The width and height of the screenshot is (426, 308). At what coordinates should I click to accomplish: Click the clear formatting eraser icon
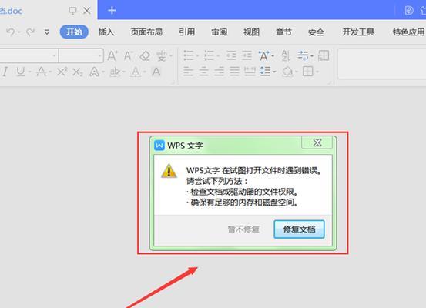click(x=145, y=56)
